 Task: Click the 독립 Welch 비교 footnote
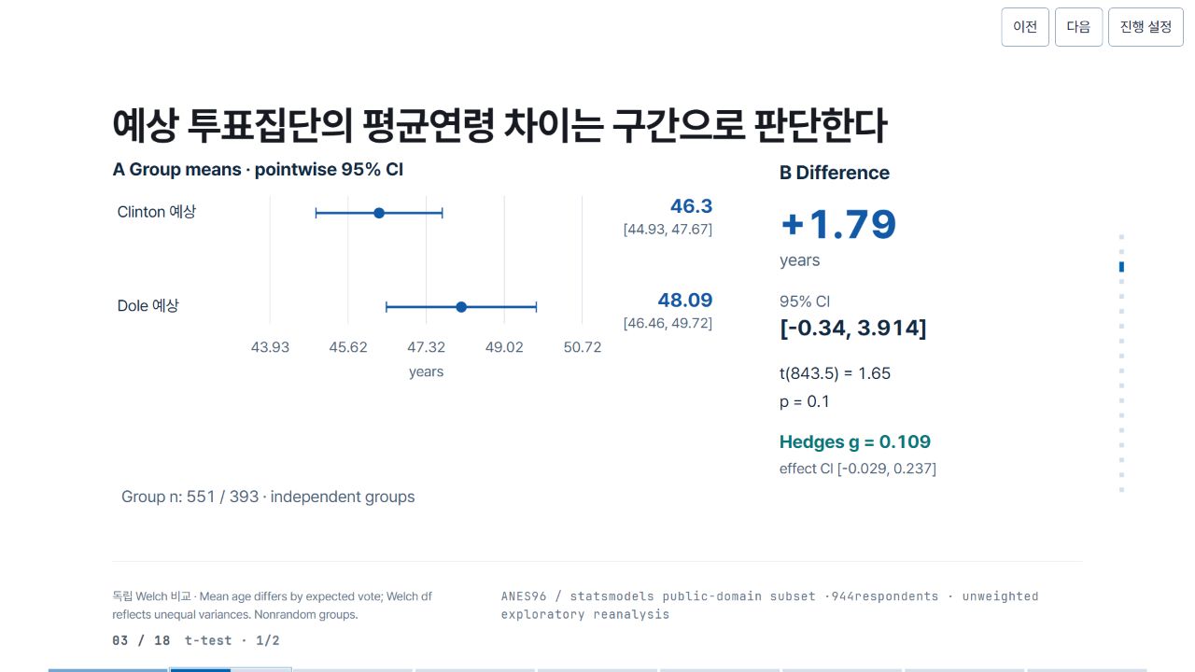pos(273,606)
